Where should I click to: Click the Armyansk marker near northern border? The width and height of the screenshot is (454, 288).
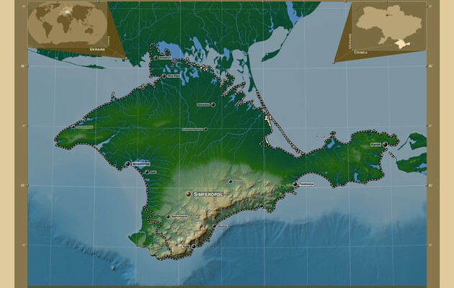156,58
